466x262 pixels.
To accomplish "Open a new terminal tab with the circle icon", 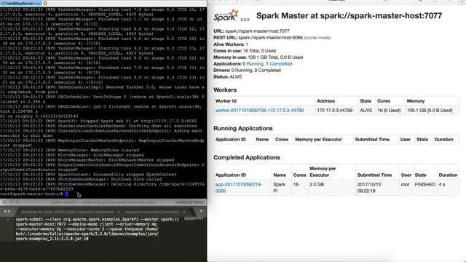I will [45, 4].
